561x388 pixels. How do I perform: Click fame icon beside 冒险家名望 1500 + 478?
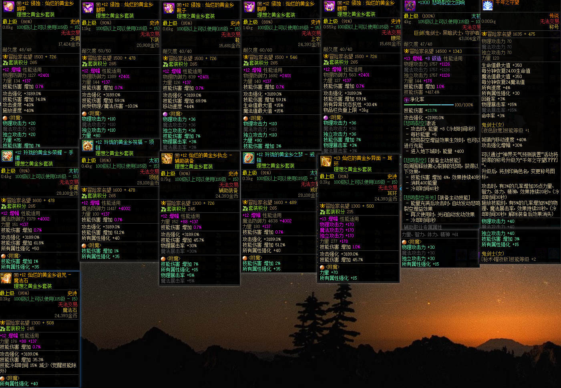84,58
